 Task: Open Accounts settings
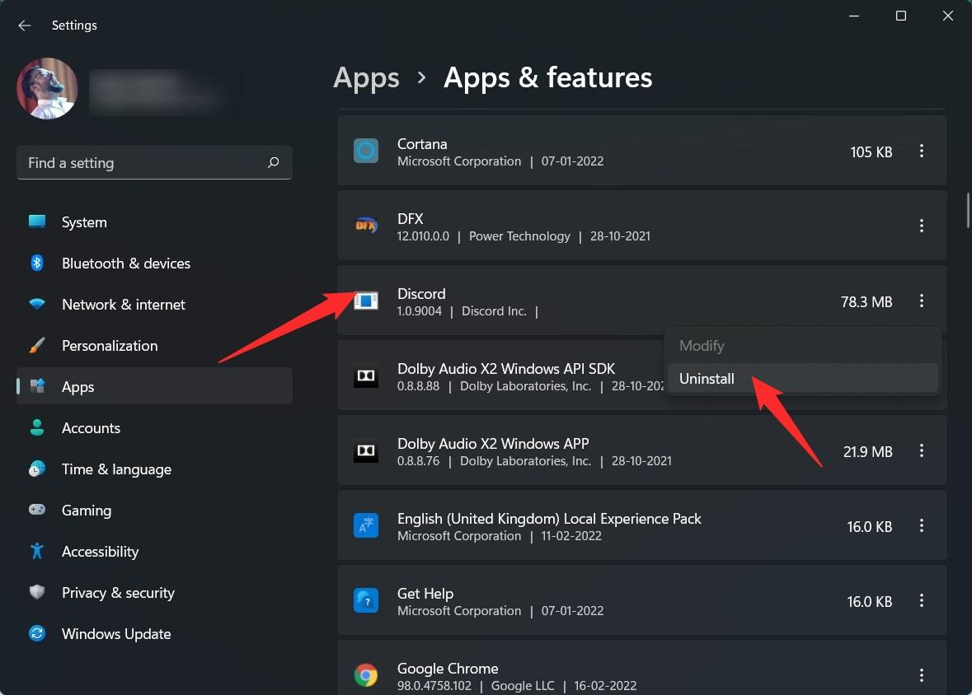coord(154,428)
